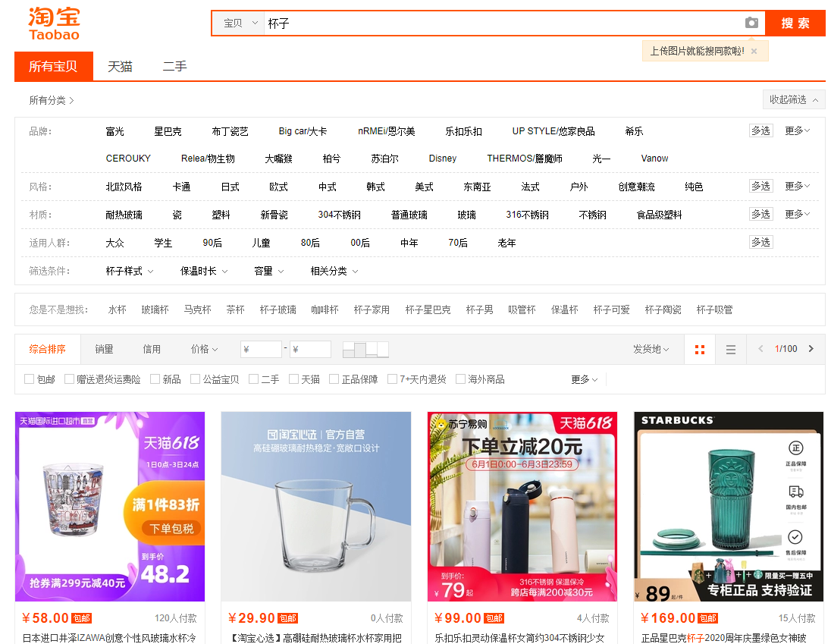This screenshot has height=644, width=831.
Task: Click the maximum price input
Action: click(310, 349)
